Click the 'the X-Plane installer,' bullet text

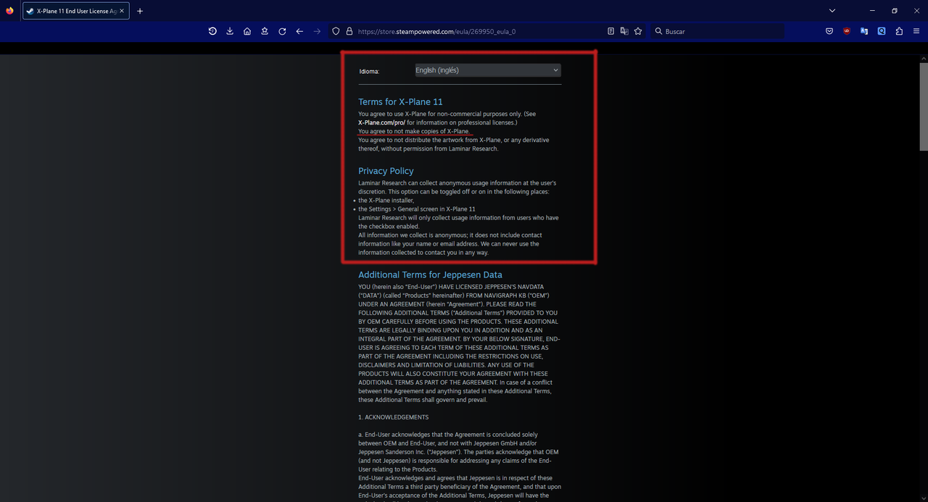386,200
